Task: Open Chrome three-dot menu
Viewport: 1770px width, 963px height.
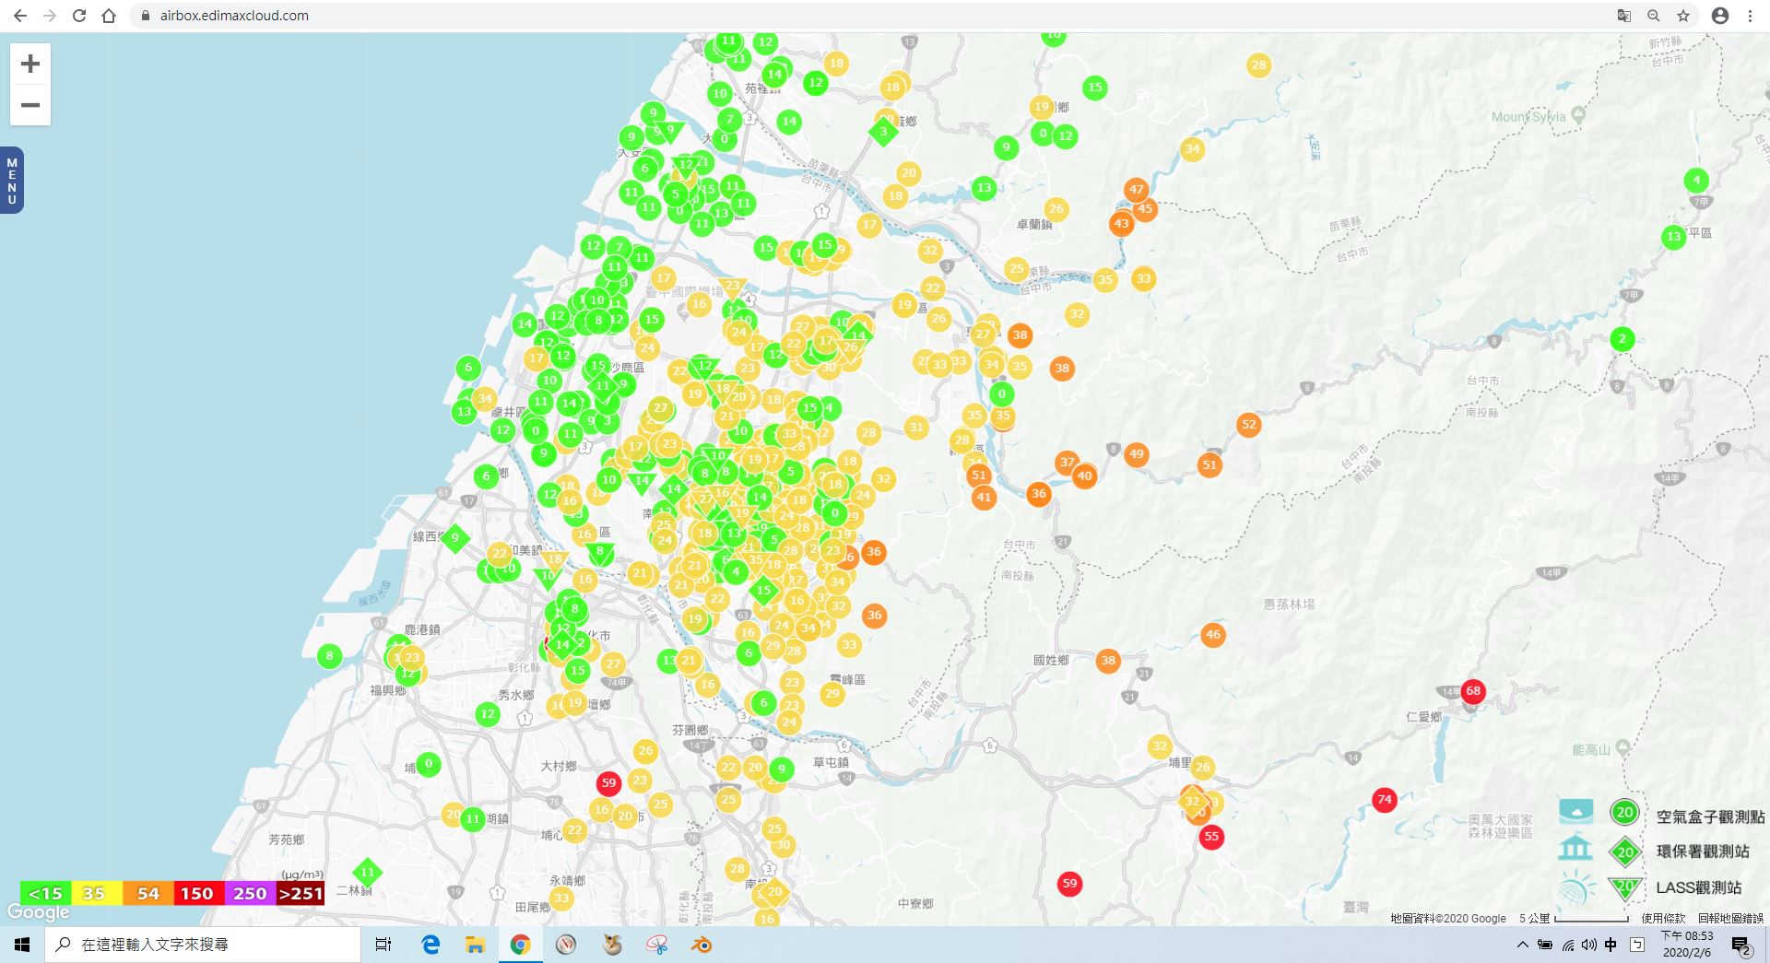Action: 1750,16
